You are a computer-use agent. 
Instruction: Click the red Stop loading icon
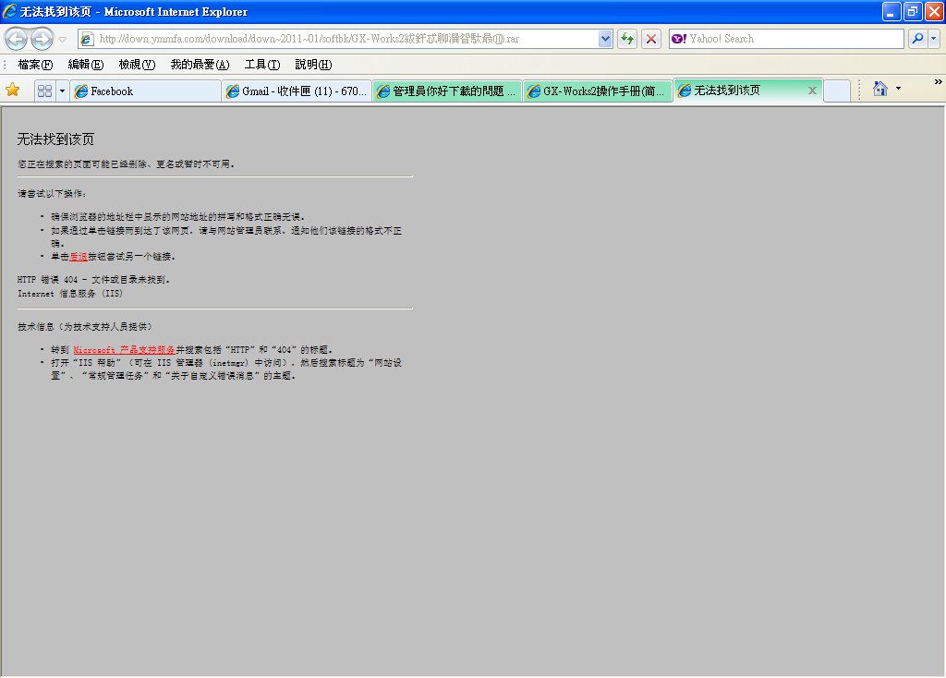coord(651,39)
